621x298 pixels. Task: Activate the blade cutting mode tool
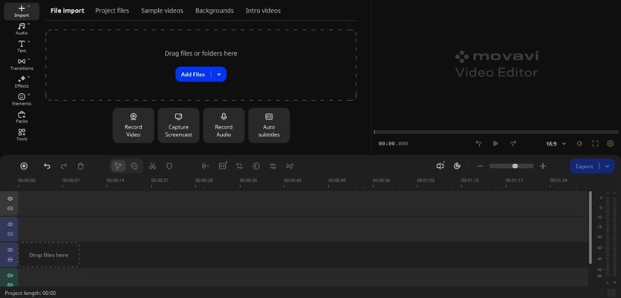[x=134, y=166]
